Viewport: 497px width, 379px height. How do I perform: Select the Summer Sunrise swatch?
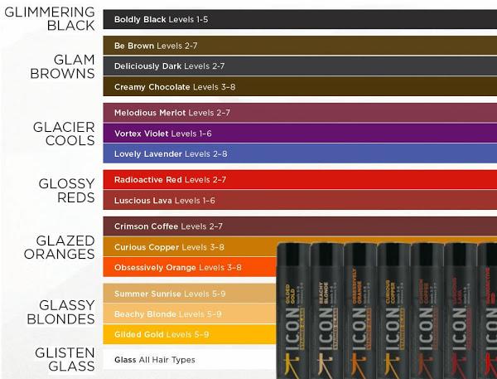[191, 294]
